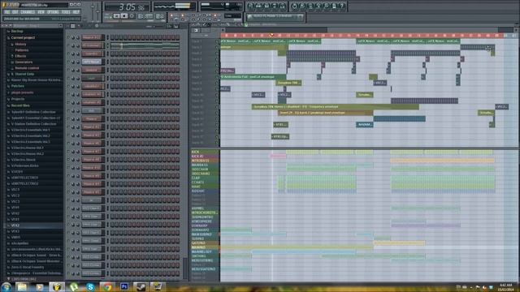Select the Layer channel button
Screen dimensions: 520x292
92,78
